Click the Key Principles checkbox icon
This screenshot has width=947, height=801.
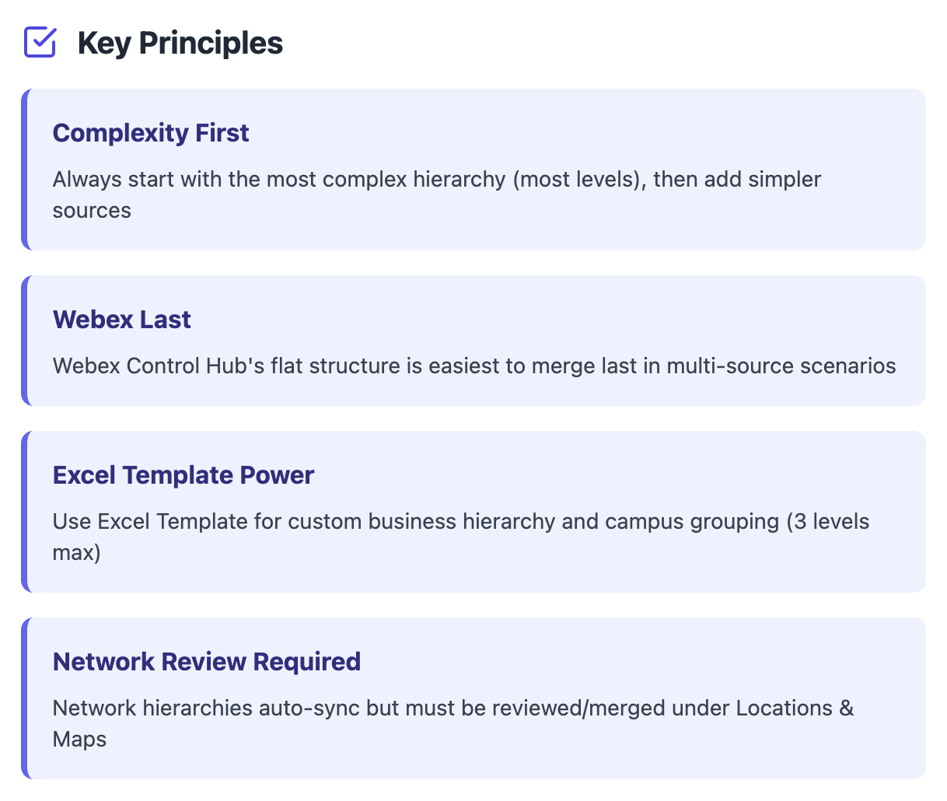[x=40, y=43]
